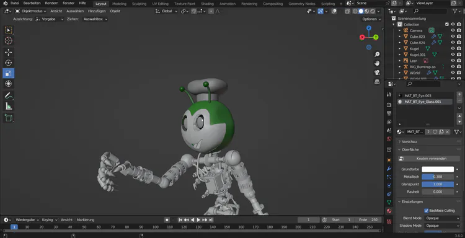Open the Global transform orientation dropdown
The image size is (465, 238).
(x=166, y=11)
